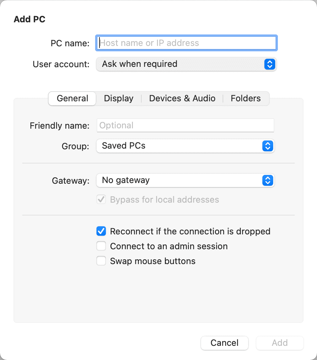Select the General tab
This screenshot has width=317, height=360.
(72, 98)
